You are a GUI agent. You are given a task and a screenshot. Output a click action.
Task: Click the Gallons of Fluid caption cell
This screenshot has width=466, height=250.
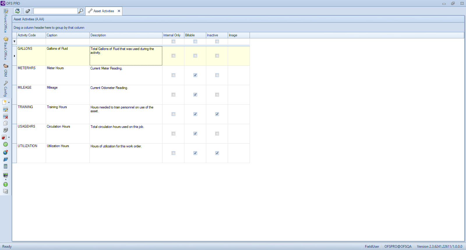pos(68,56)
